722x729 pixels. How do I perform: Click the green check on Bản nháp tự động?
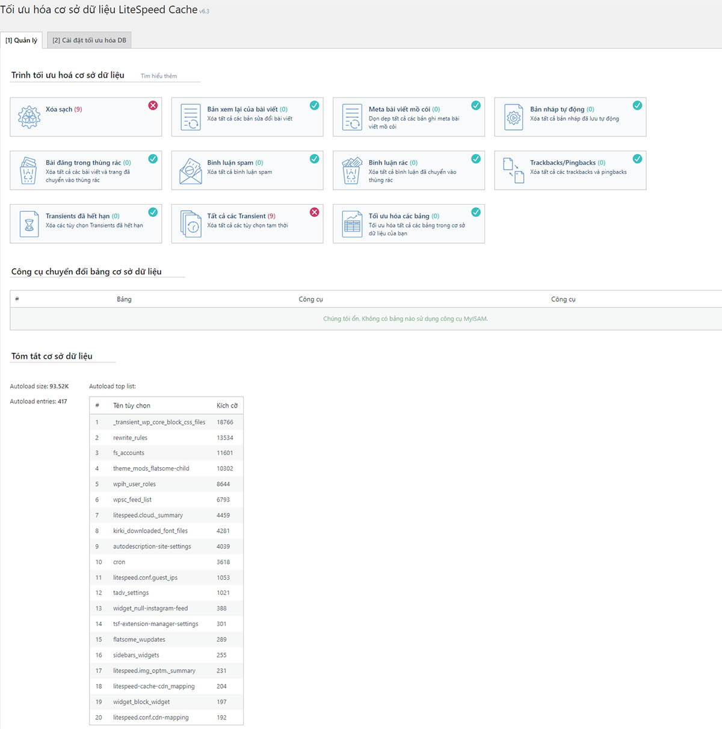637,105
